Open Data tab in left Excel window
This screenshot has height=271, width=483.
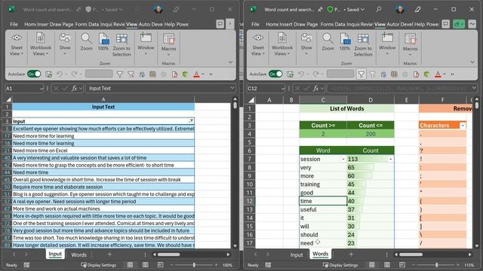(x=94, y=24)
